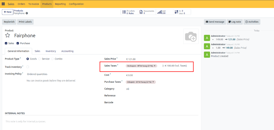The height and width of the screenshot is (130, 274).
Task: Switch to the Accounting tab
Action: [x=67, y=51]
